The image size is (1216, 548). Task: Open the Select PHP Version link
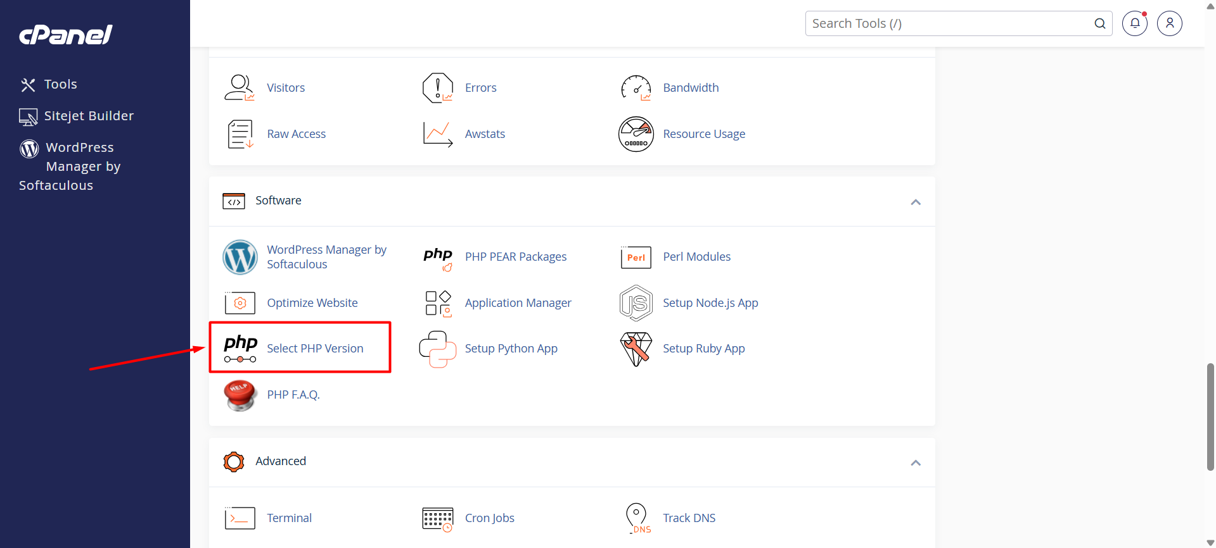[315, 349]
